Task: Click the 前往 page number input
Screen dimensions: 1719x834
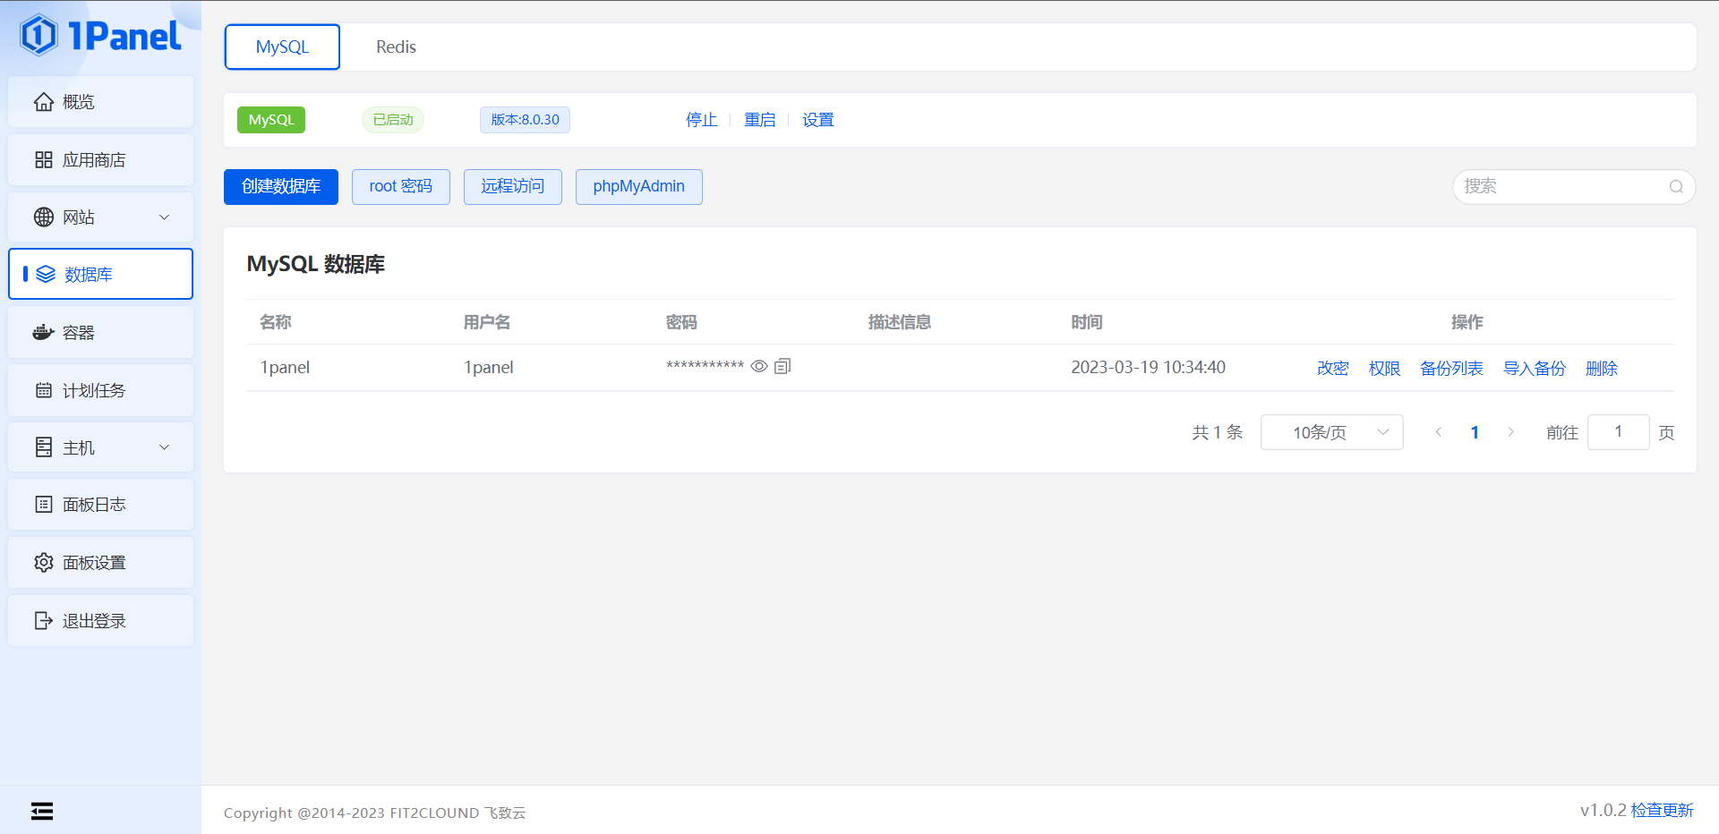Action: click(x=1619, y=432)
